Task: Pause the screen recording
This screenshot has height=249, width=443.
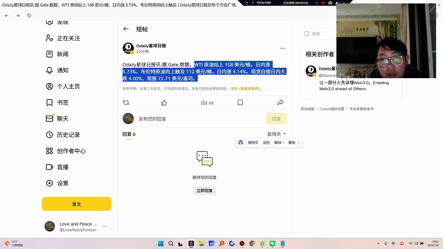Action: tap(316, 3)
